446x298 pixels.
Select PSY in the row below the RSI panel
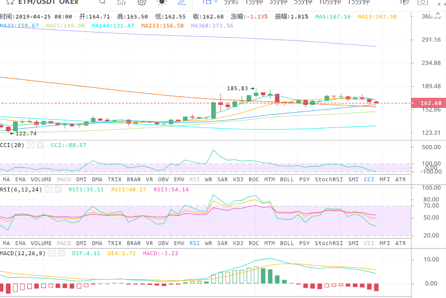click(304, 243)
